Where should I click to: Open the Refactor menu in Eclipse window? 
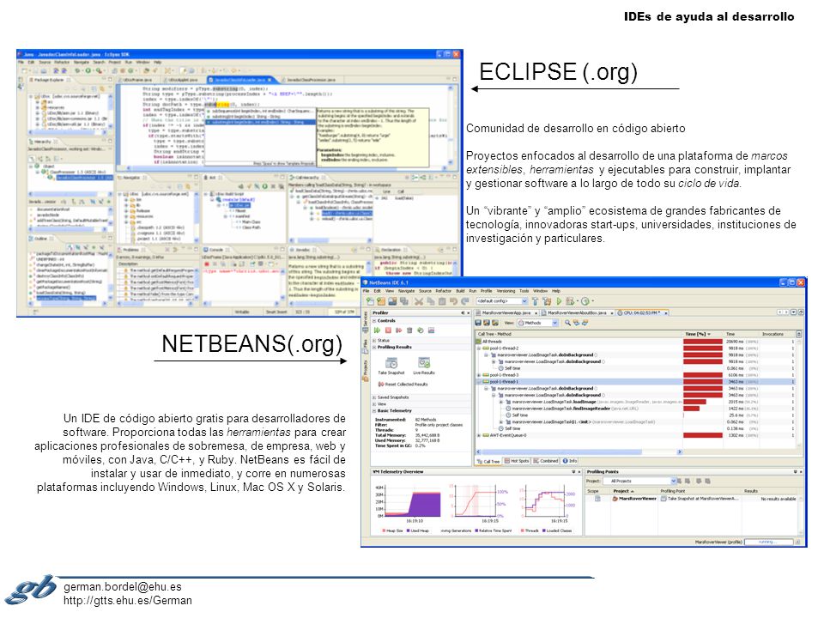(x=62, y=62)
